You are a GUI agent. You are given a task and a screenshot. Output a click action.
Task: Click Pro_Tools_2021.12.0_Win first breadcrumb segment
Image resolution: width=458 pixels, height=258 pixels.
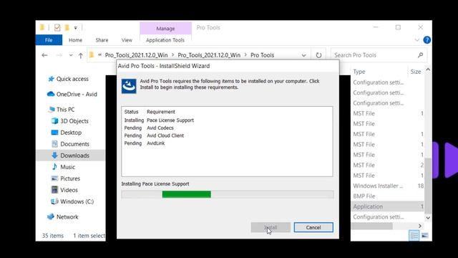(x=137, y=55)
